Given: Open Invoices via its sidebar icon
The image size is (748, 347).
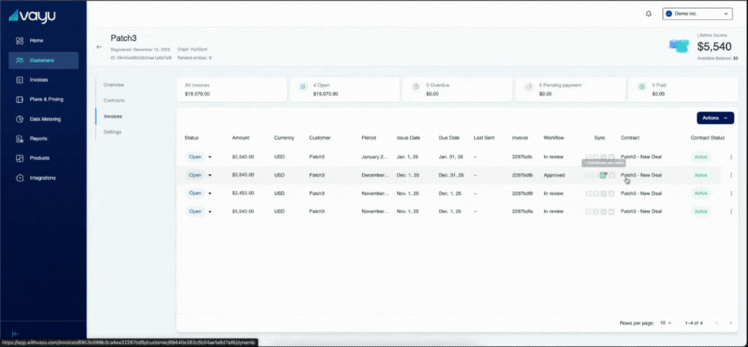Looking at the screenshot, I should coord(20,80).
